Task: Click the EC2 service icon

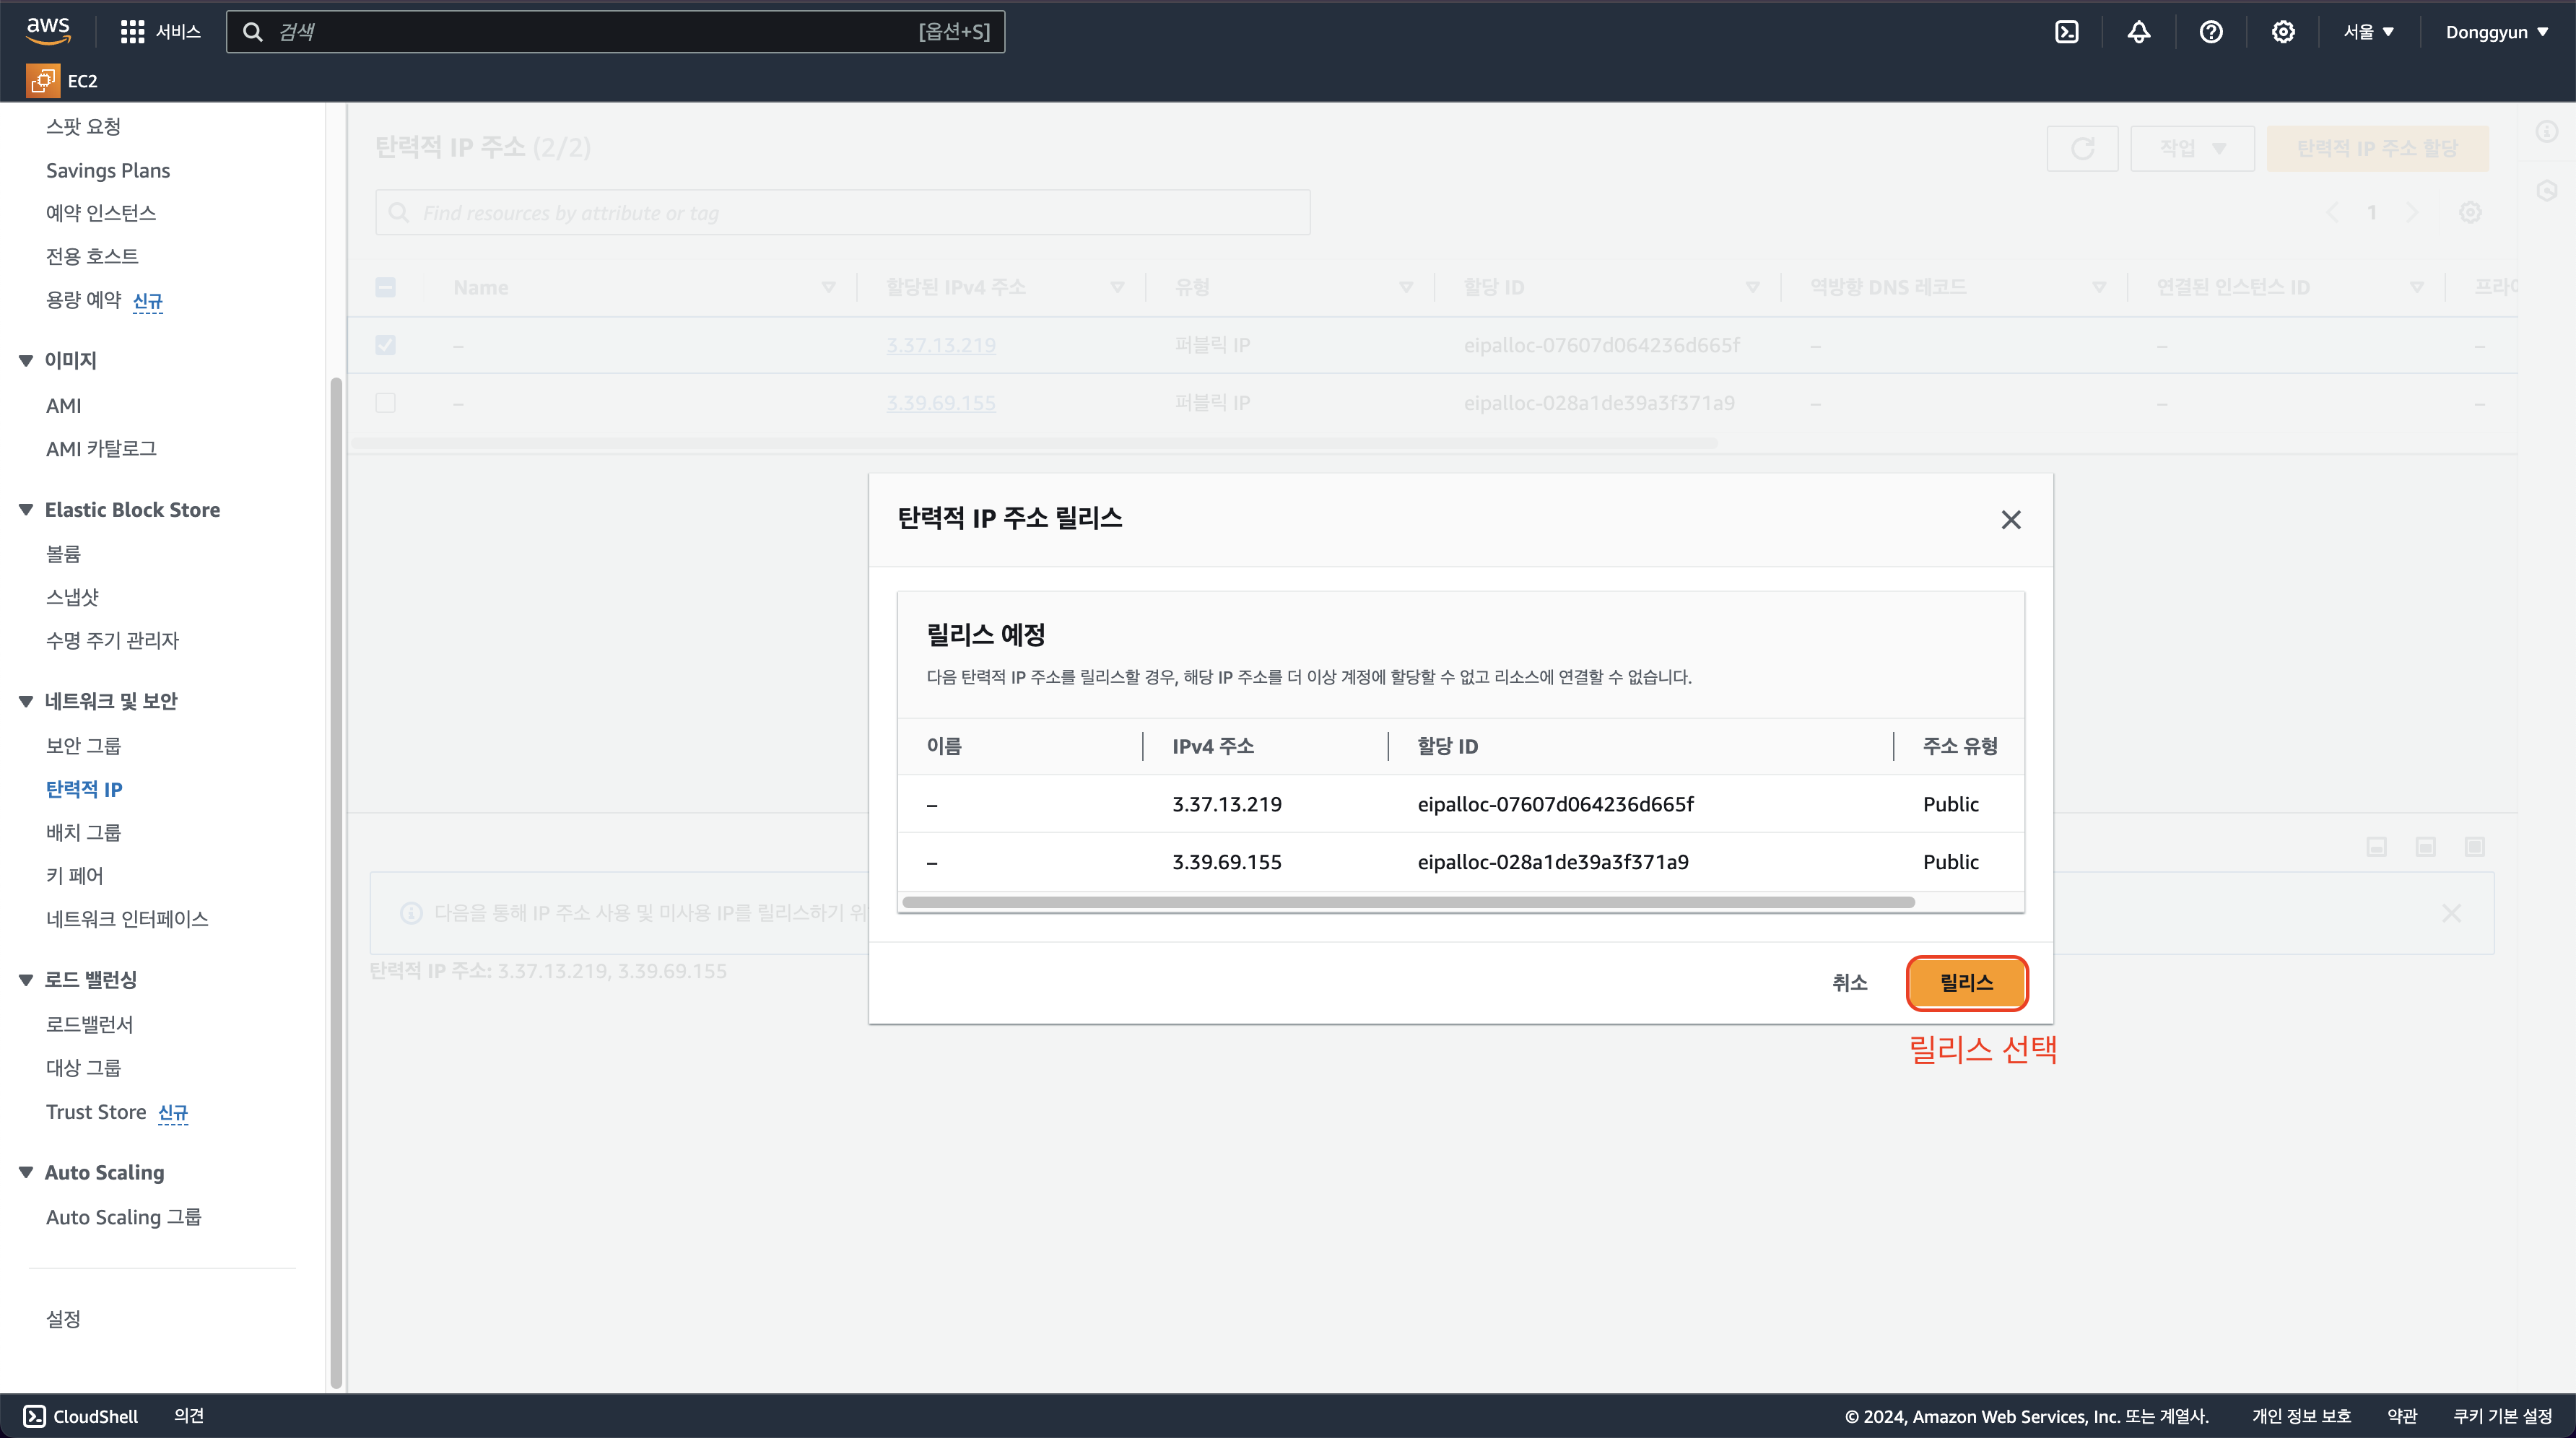Action: coord(43,81)
